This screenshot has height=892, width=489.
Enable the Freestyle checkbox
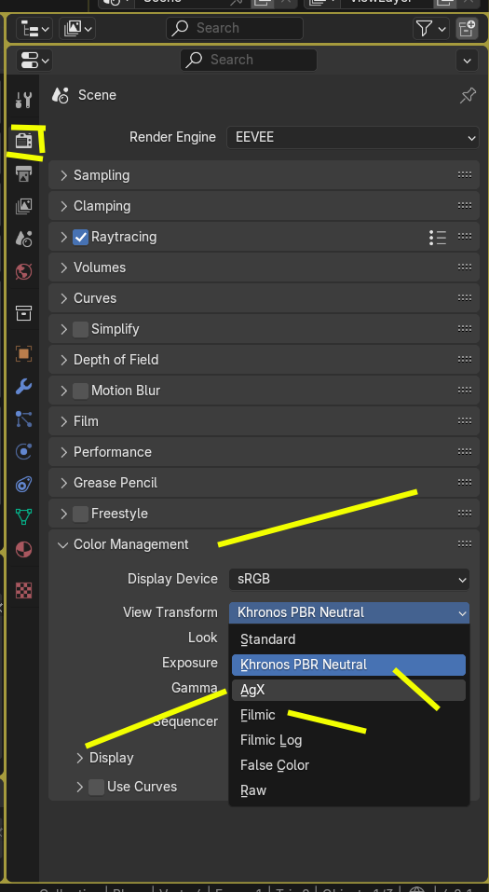coord(80,514)
